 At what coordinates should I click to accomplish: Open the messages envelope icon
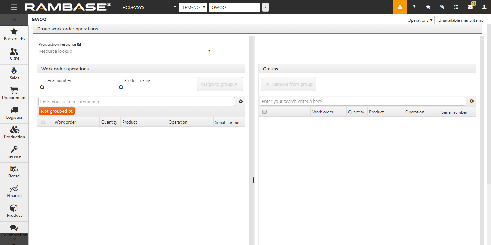(470, 7)
